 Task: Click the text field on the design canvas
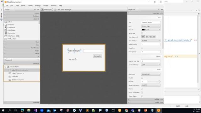coord(93,51)
